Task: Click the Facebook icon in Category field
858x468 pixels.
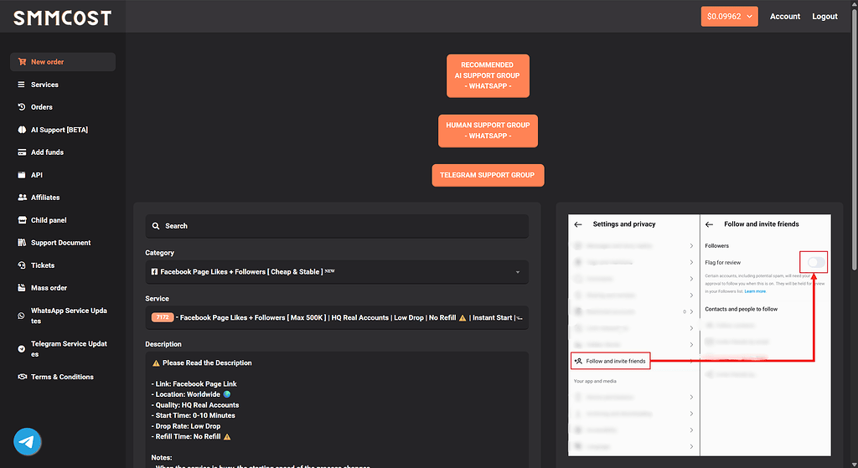Action: pyautogui.click(x=154, y=272)
